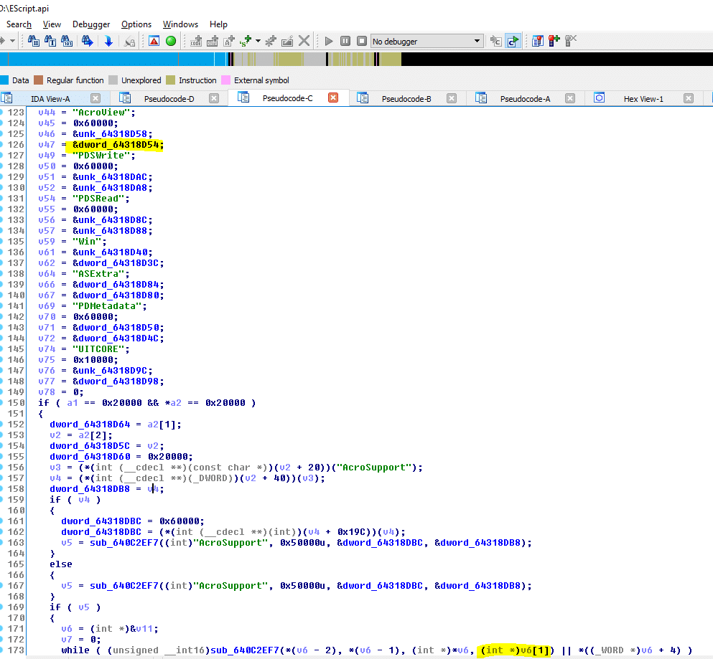This screenshot has height=659, width=713.
Task: Click the green 's' string-plus icon
Action: [x=246, y=42]
